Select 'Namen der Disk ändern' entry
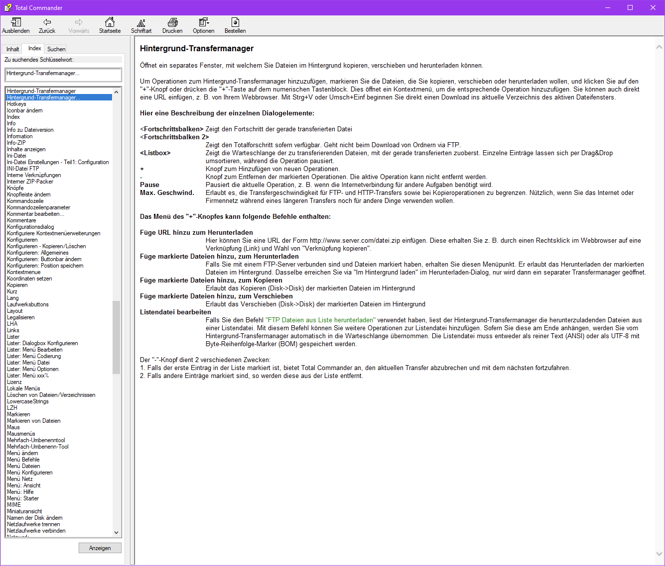Viewport: 665px width, 566px height. tap(35, 518)
